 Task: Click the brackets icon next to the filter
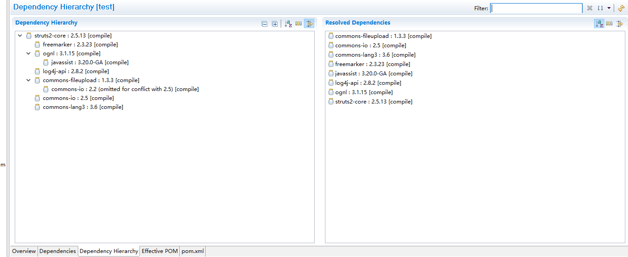(x=600, y=8)
